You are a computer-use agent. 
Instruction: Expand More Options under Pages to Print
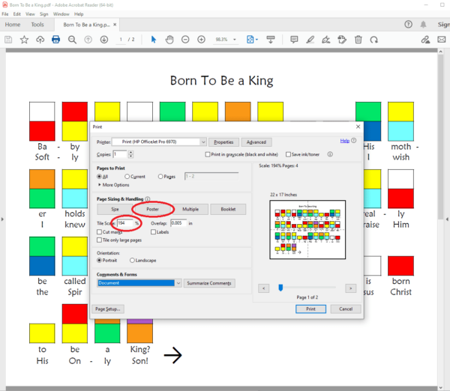pyautogui.click(x=114, y=185)
